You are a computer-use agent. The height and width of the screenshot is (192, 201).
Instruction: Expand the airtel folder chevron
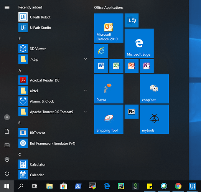(x=86, y=91)
